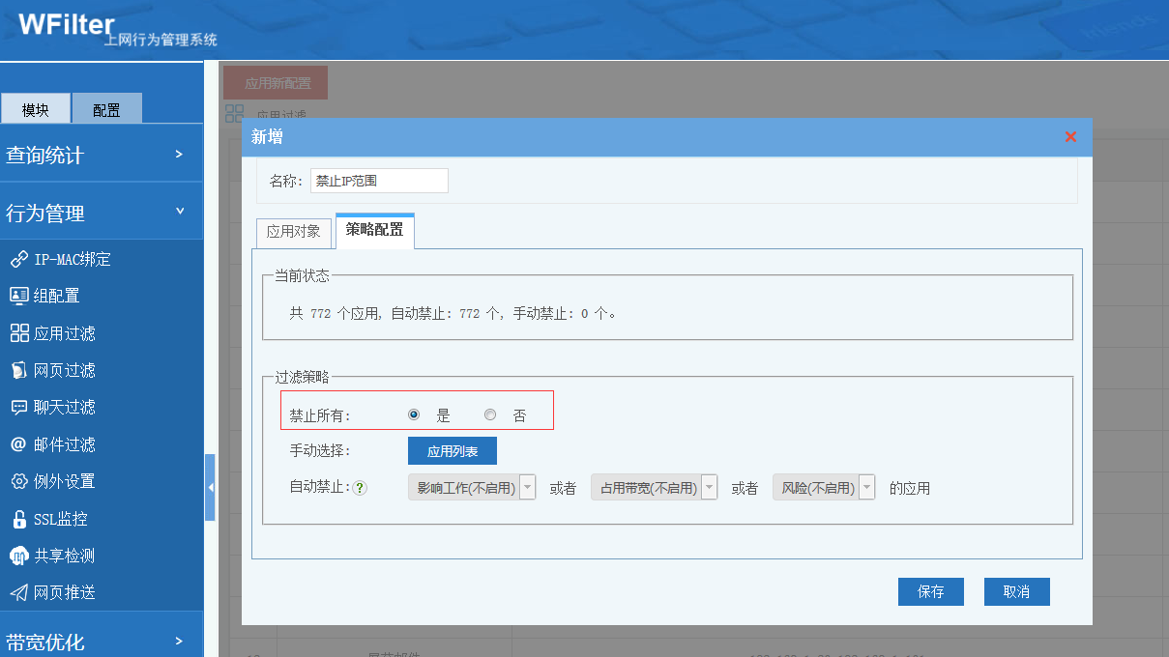This screenshot has height=657, width=1169.
Task: Click the 自动禁止 help question icon
Action: click(360, 488)
